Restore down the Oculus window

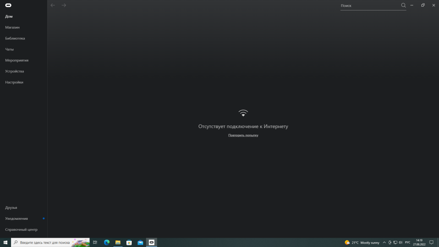coord(423,5)
